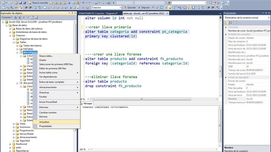271x152 pixels.
Task: Click the Database Engine Query icon
Action: [x=51, y=3]
